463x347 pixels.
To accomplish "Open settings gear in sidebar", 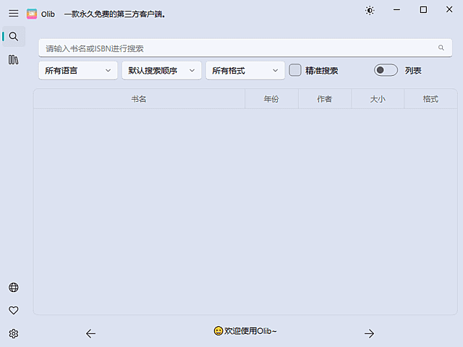I will tap(13, 333).
